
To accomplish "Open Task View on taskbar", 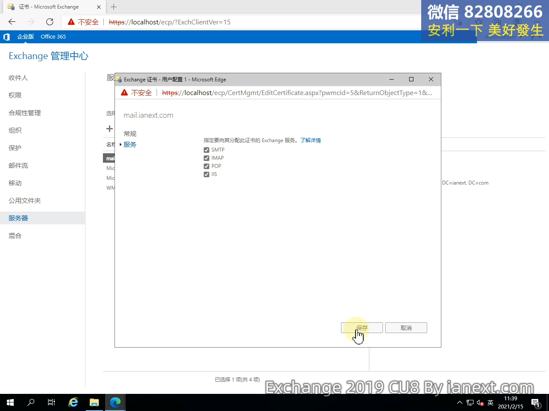I will pyautogui.click(x=51, y=402).
